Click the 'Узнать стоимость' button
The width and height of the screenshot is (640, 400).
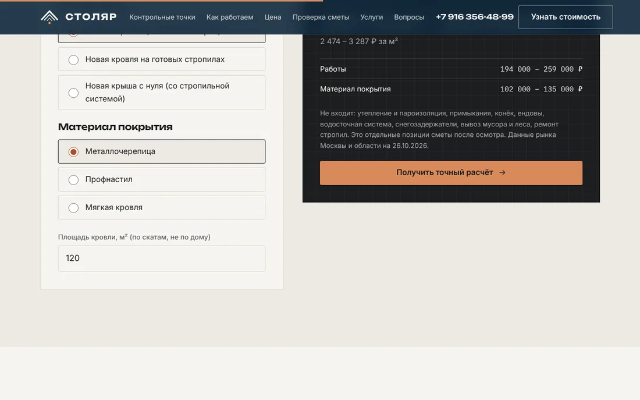tap(566, 17)
